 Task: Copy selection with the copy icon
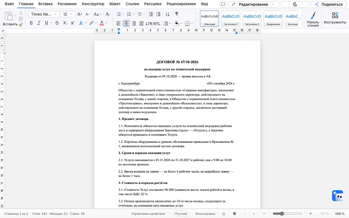click(x=21, y=19)
